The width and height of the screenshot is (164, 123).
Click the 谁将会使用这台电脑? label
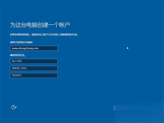click(x=23, y=42)
